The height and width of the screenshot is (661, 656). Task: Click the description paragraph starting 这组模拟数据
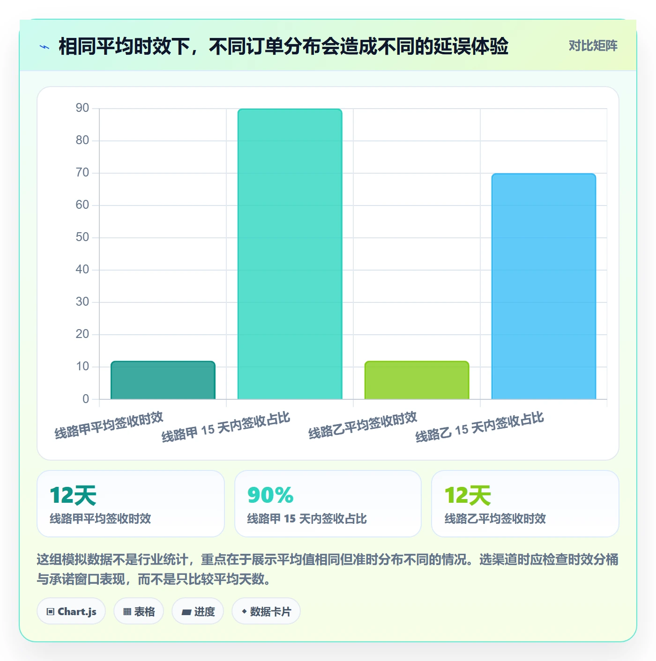tap(328, 569)
